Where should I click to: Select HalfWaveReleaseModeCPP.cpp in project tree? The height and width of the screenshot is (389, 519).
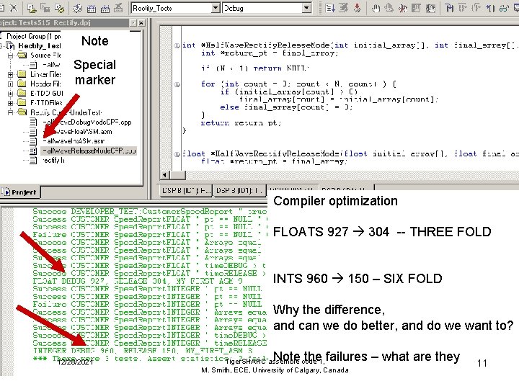tap(89, 151)
